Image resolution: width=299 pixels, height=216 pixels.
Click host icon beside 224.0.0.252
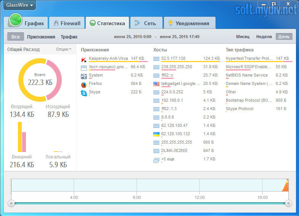(x=156, y=92)
